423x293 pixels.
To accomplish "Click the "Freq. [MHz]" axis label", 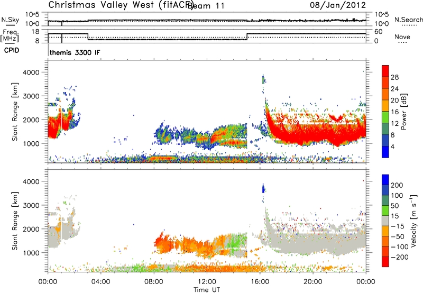I will pyautogui.click(x=10, y=35).
